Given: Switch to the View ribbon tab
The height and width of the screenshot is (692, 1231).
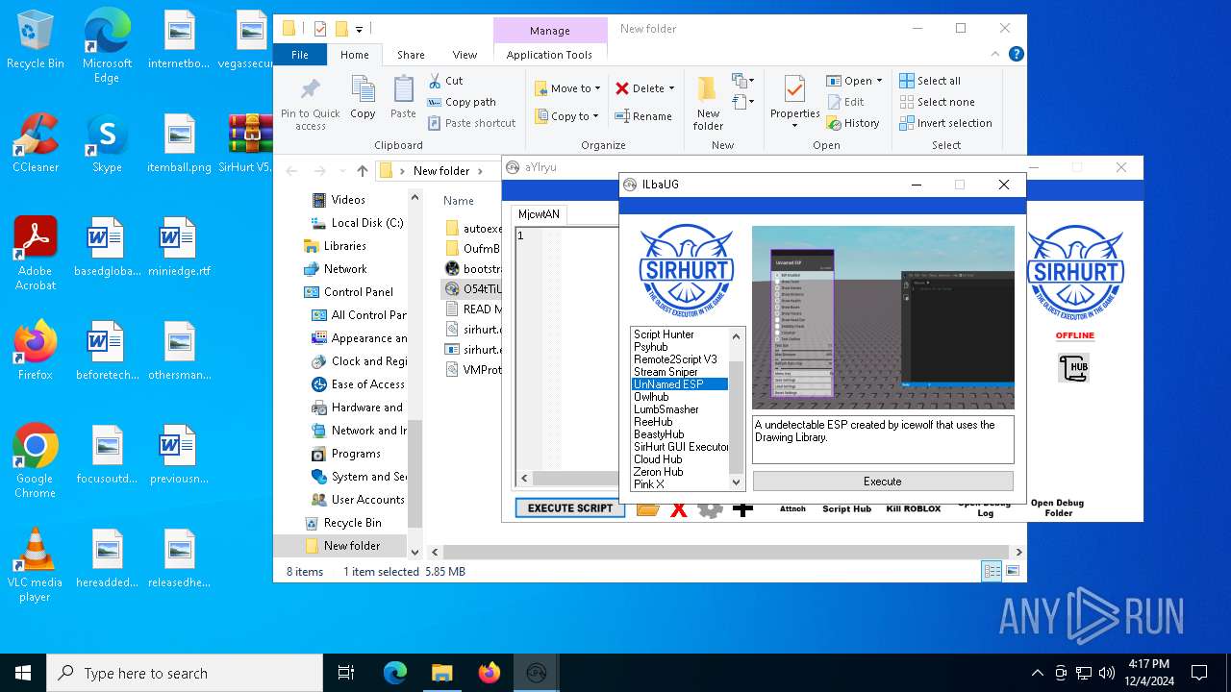Looking at the screenshot, I should click(465, 55).
